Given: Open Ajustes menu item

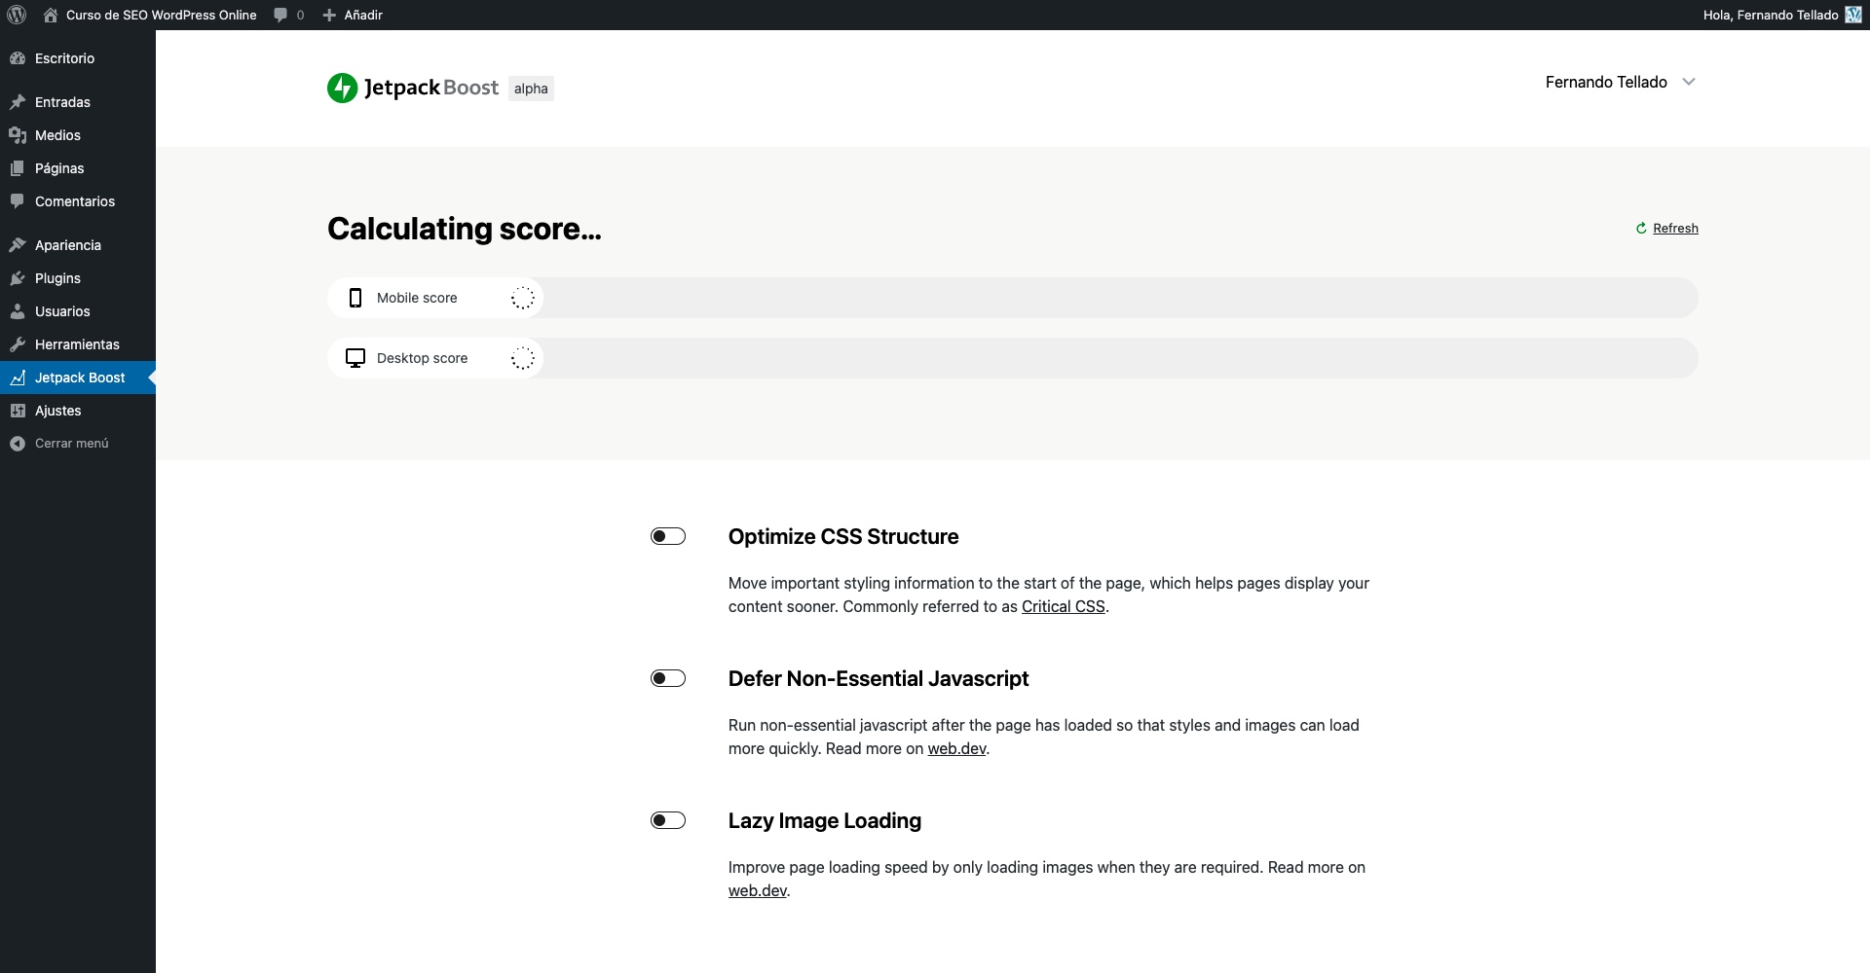Looking at the screenshot, I should pos(78,411).
